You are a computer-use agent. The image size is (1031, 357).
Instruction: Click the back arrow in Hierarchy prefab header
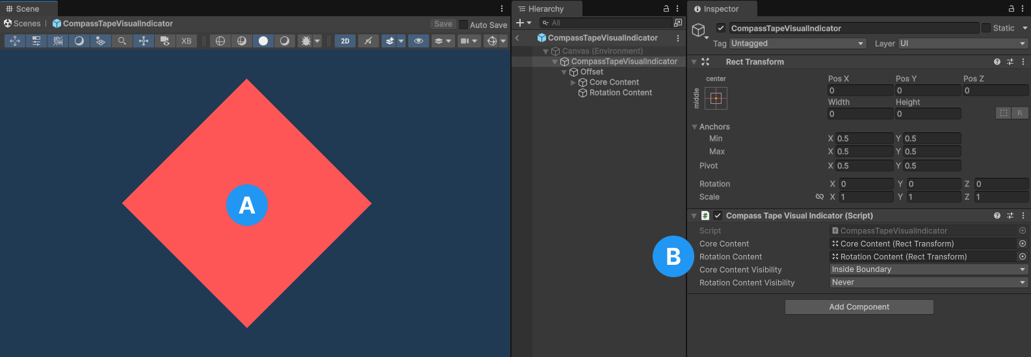pos(517,38)
